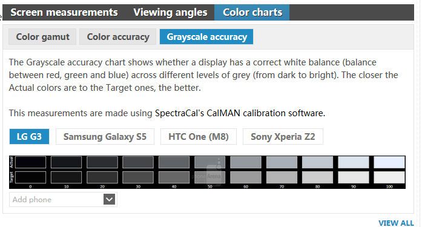Choose the LG G3 phone button
Viewport: 422px width, 227px height.
[29, 137]
